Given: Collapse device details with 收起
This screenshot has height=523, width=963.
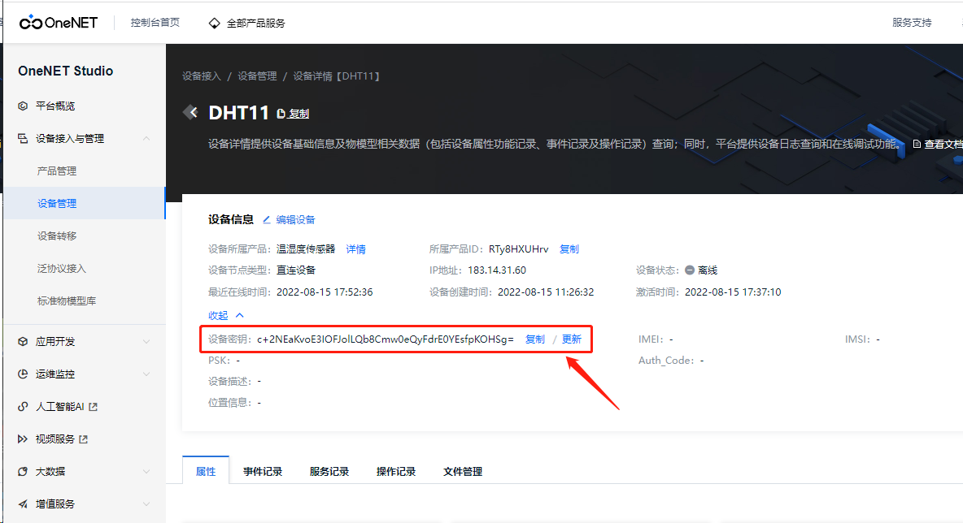Looking at the screenshot, I should 225,315.
